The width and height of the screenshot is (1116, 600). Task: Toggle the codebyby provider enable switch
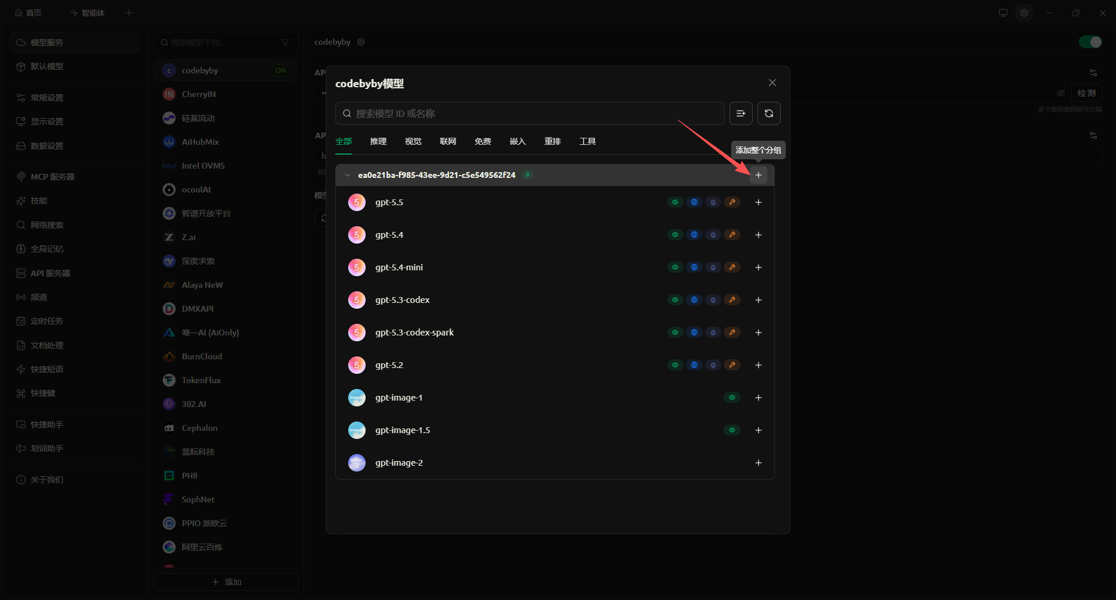point(1090,42)
